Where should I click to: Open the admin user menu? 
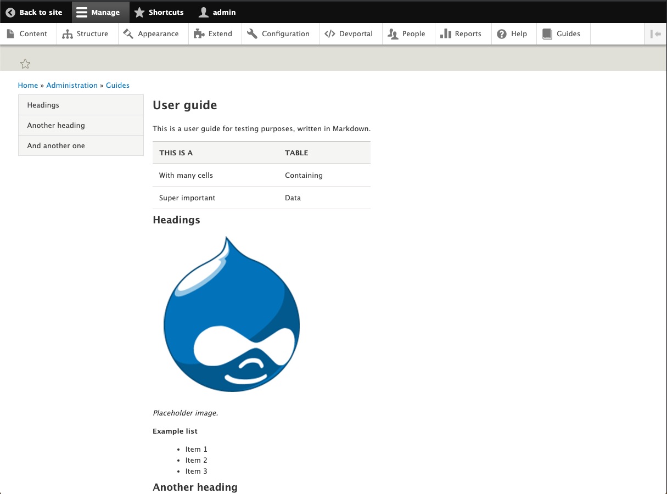[x=217, y=12]
